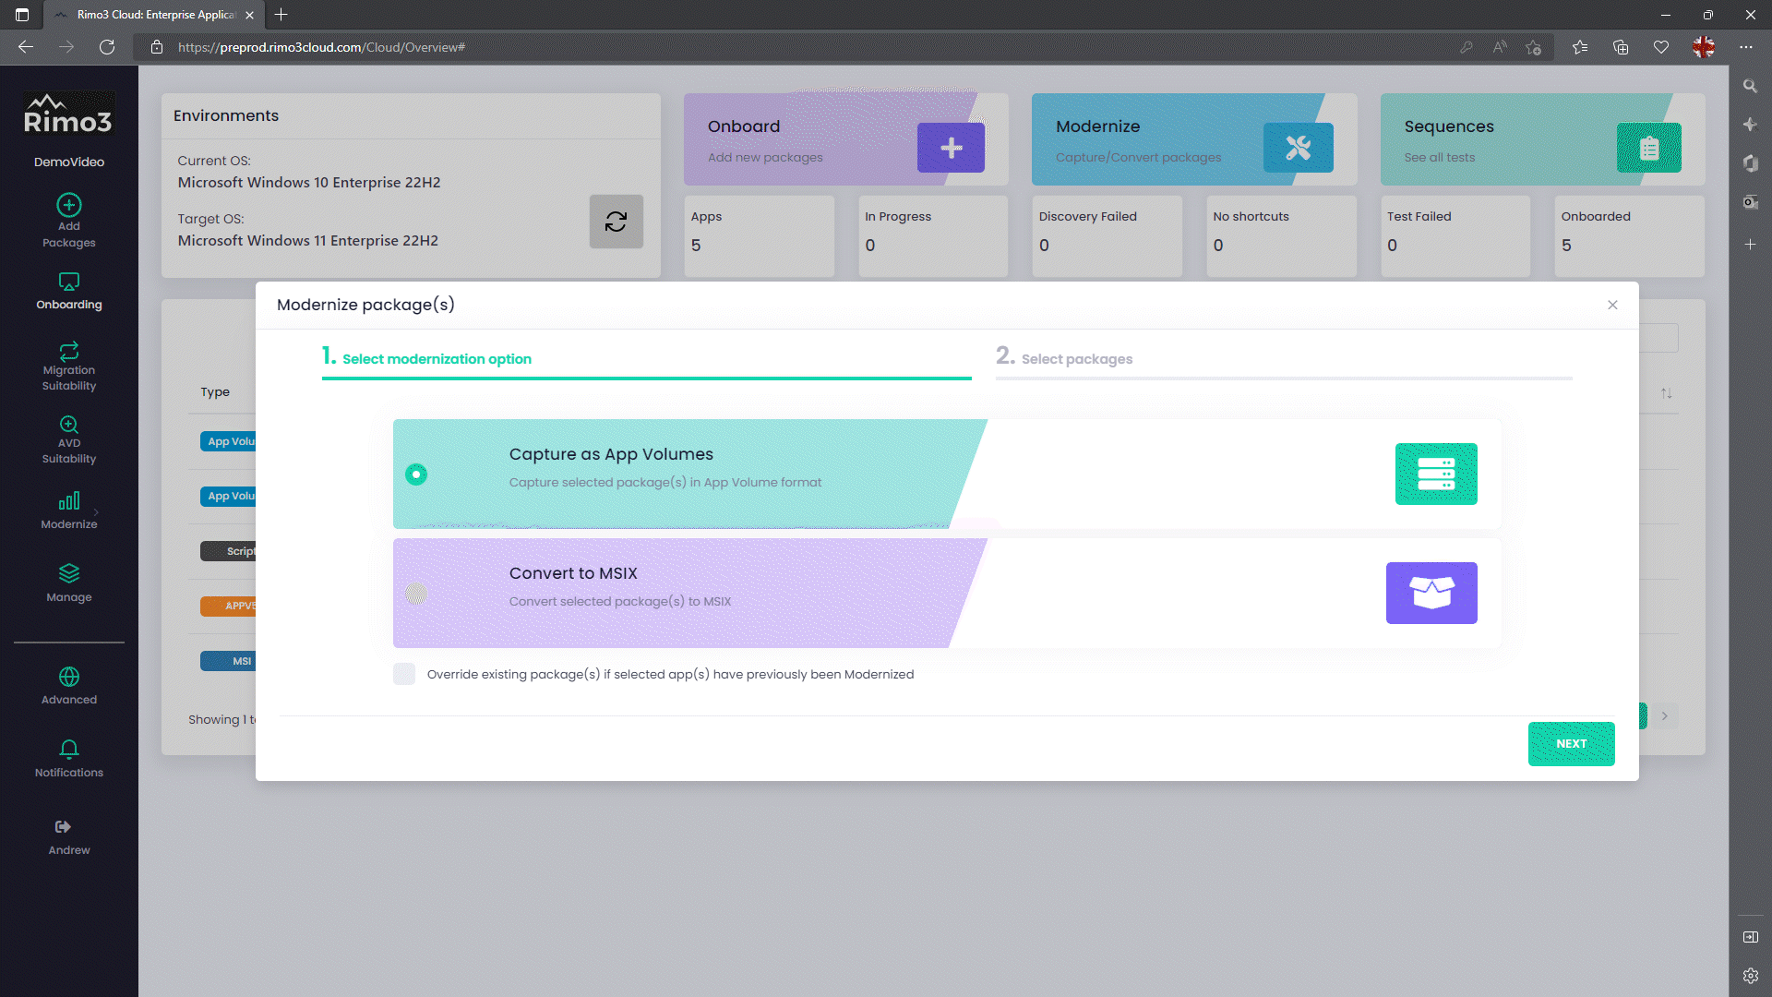Click the MSIX open-box icon
Screen dimensions: 1772x997
coord(1431,593)
